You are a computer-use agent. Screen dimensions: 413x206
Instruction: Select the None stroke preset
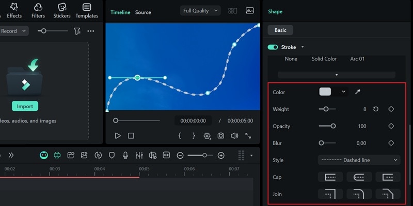(291, 59)
